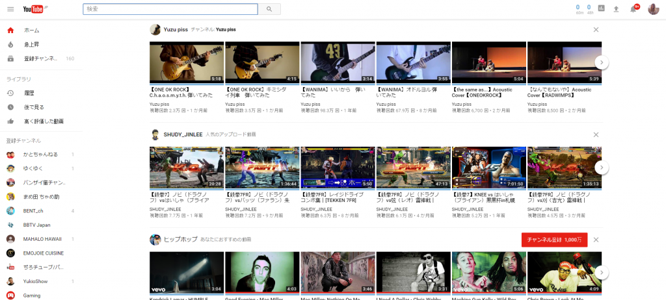Play the 1:36:44 Tekken video thumbnail
The width and height of the screenshot is (666, 300).
(x=262, y=167)
